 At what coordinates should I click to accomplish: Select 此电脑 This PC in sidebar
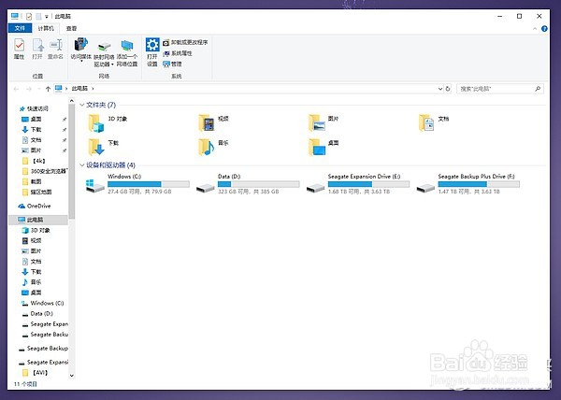(38, 220)
